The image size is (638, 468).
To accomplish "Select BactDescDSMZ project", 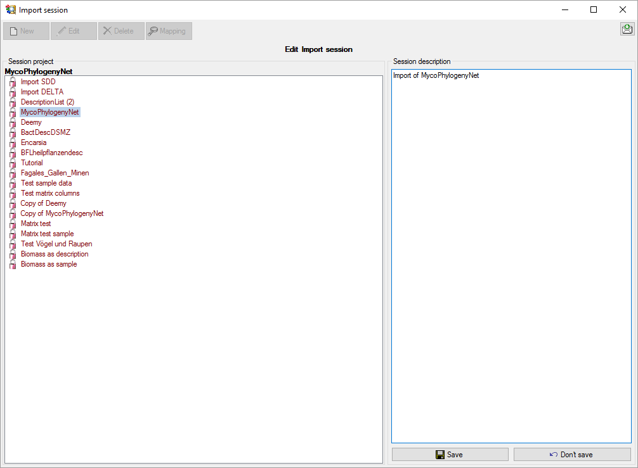I will [x=46, y=132].
